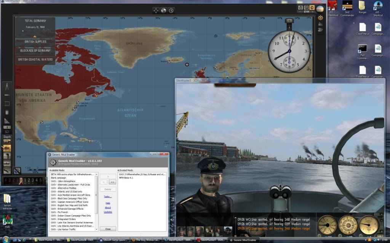Image resolution: width=390 pixels, height=243 pixels.
Task: Open the sh3 terrainmod desktop shortcut
Action: click(x=332, y=8)
